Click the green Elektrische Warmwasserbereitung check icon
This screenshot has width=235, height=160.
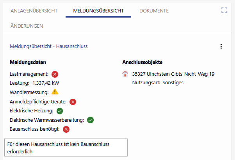(x=91, y=120)
